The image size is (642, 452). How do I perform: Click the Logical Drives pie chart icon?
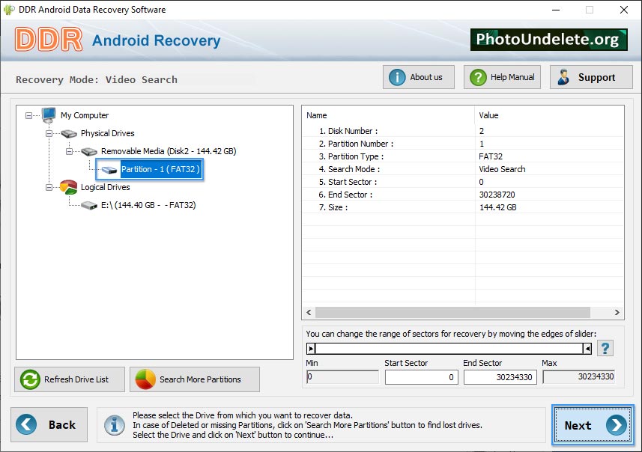[x=68, y=187]
